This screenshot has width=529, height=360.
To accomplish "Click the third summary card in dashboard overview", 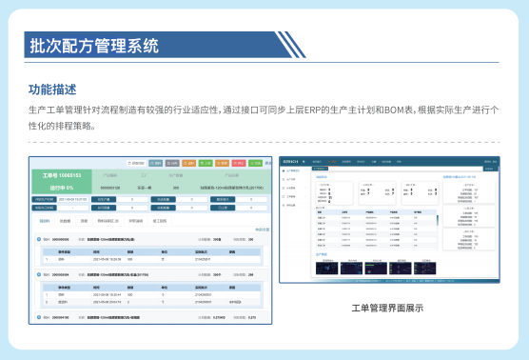I will pyautogui.click(x=420, y=193).
